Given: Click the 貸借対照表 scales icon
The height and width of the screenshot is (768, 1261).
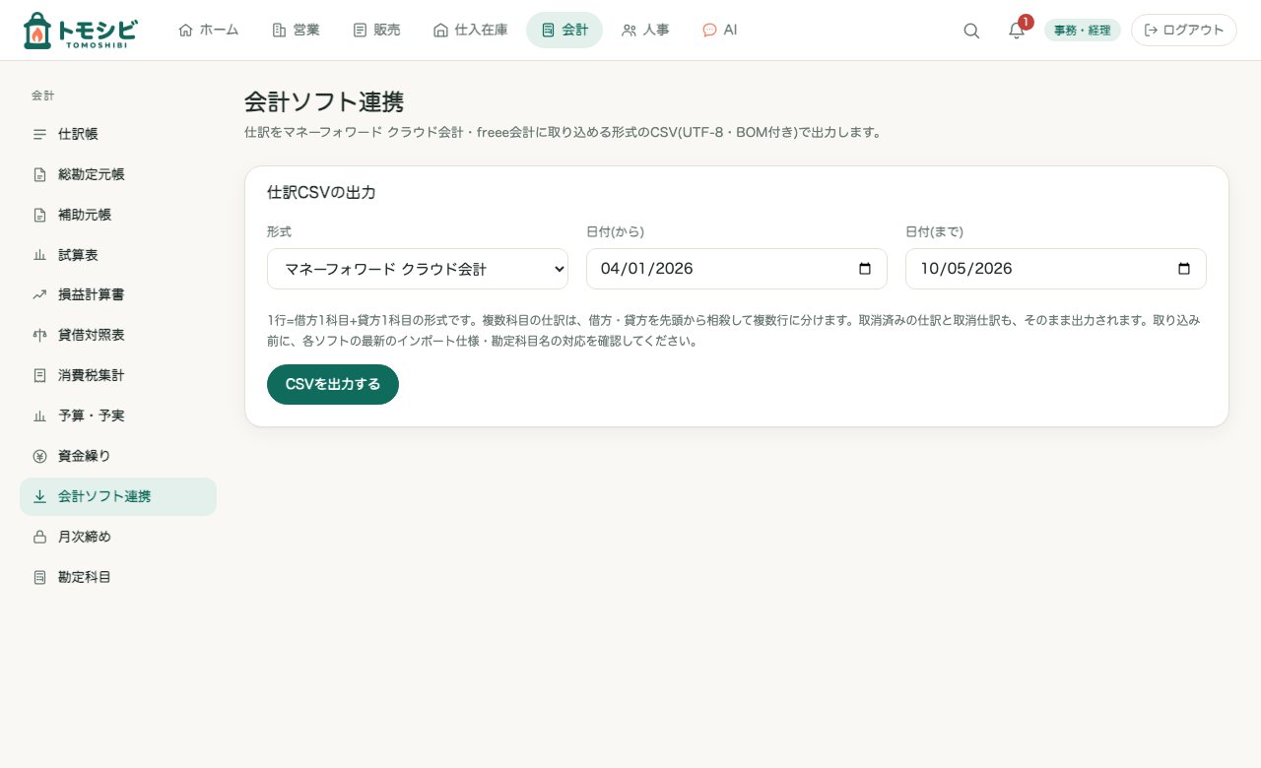Looking at the screenshot, I should (39, 336).
